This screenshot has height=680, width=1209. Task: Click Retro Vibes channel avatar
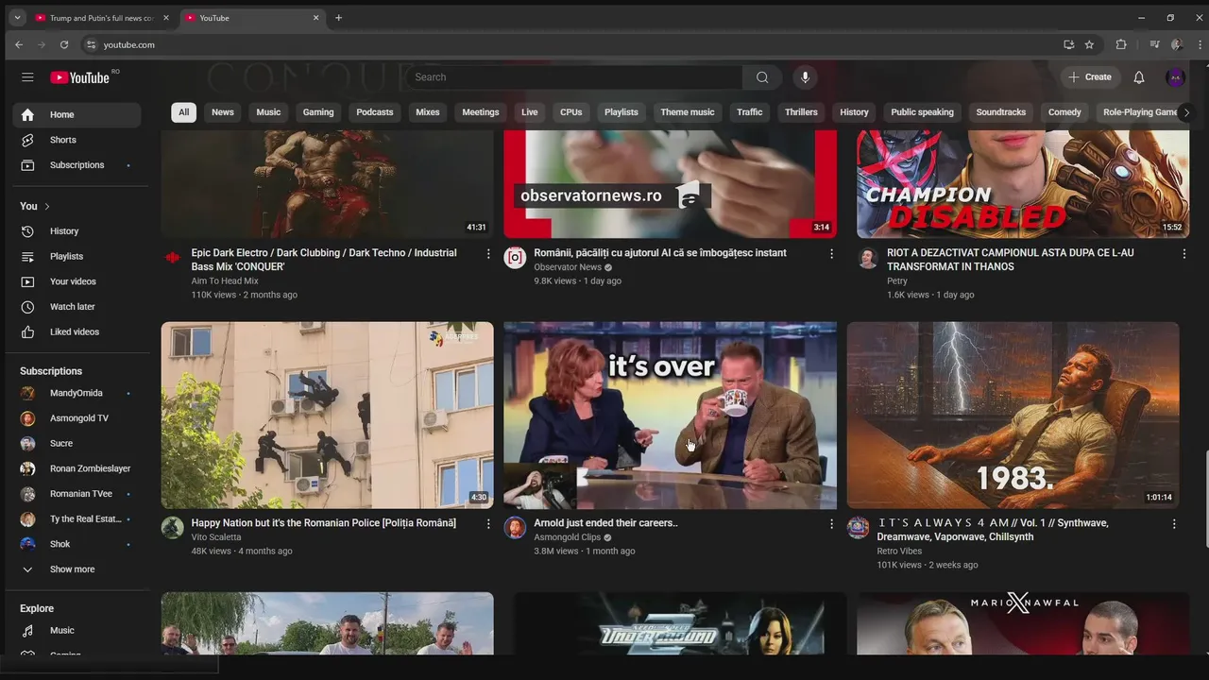(x=858, y=528)
